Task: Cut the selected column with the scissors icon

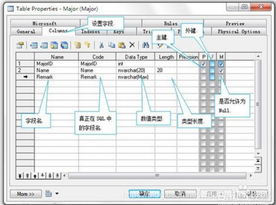Action: pyautogui.click(x=101, y=45)
